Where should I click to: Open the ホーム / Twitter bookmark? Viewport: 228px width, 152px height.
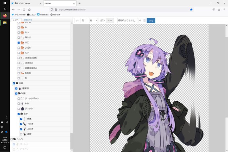(18, 14)
